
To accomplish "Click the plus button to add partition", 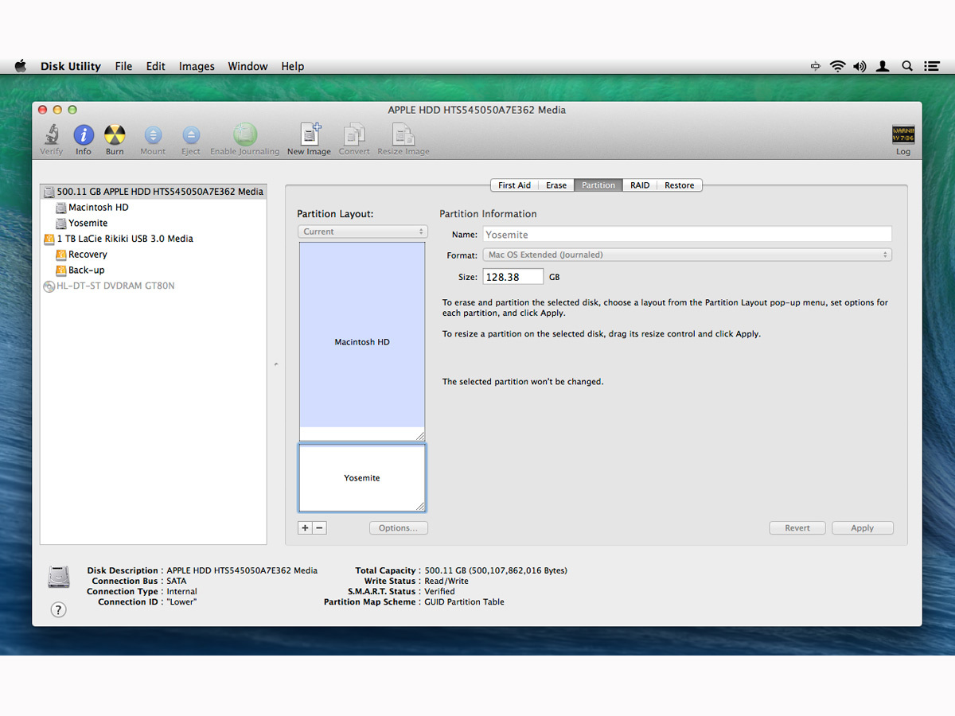I will pos(305,527).
